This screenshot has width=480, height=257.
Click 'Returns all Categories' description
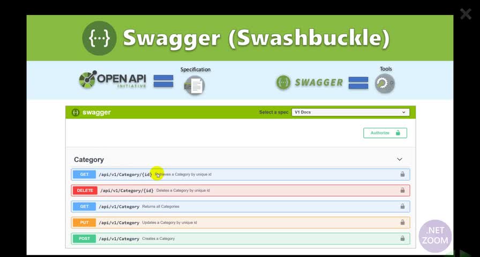[x=161, y=207]
